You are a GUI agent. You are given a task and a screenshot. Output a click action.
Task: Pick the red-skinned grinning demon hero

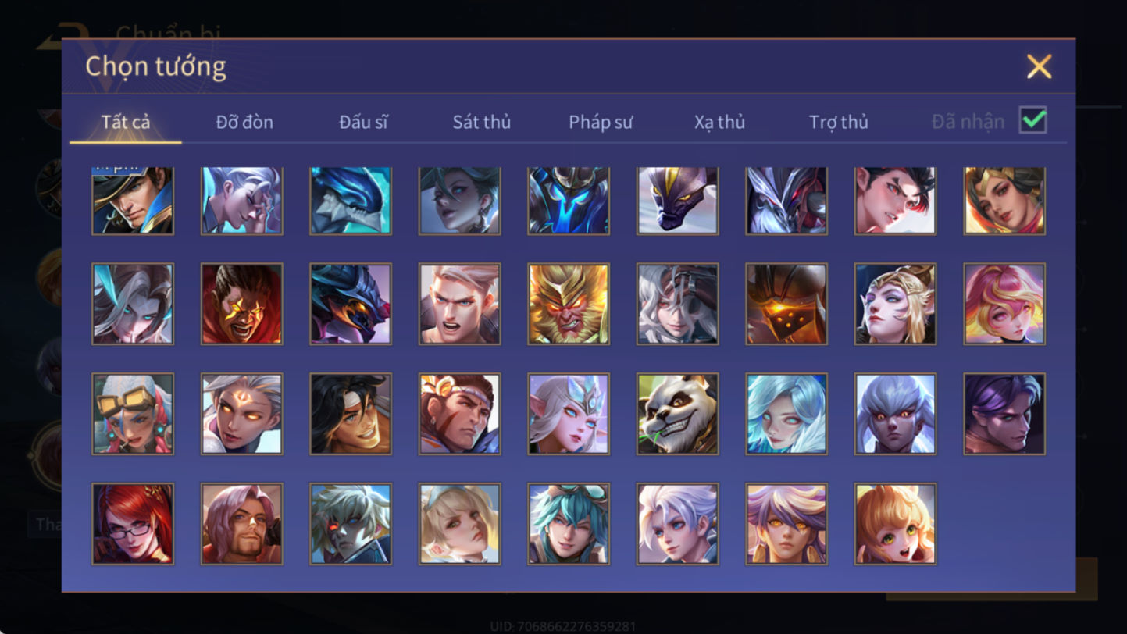[242, 304]
